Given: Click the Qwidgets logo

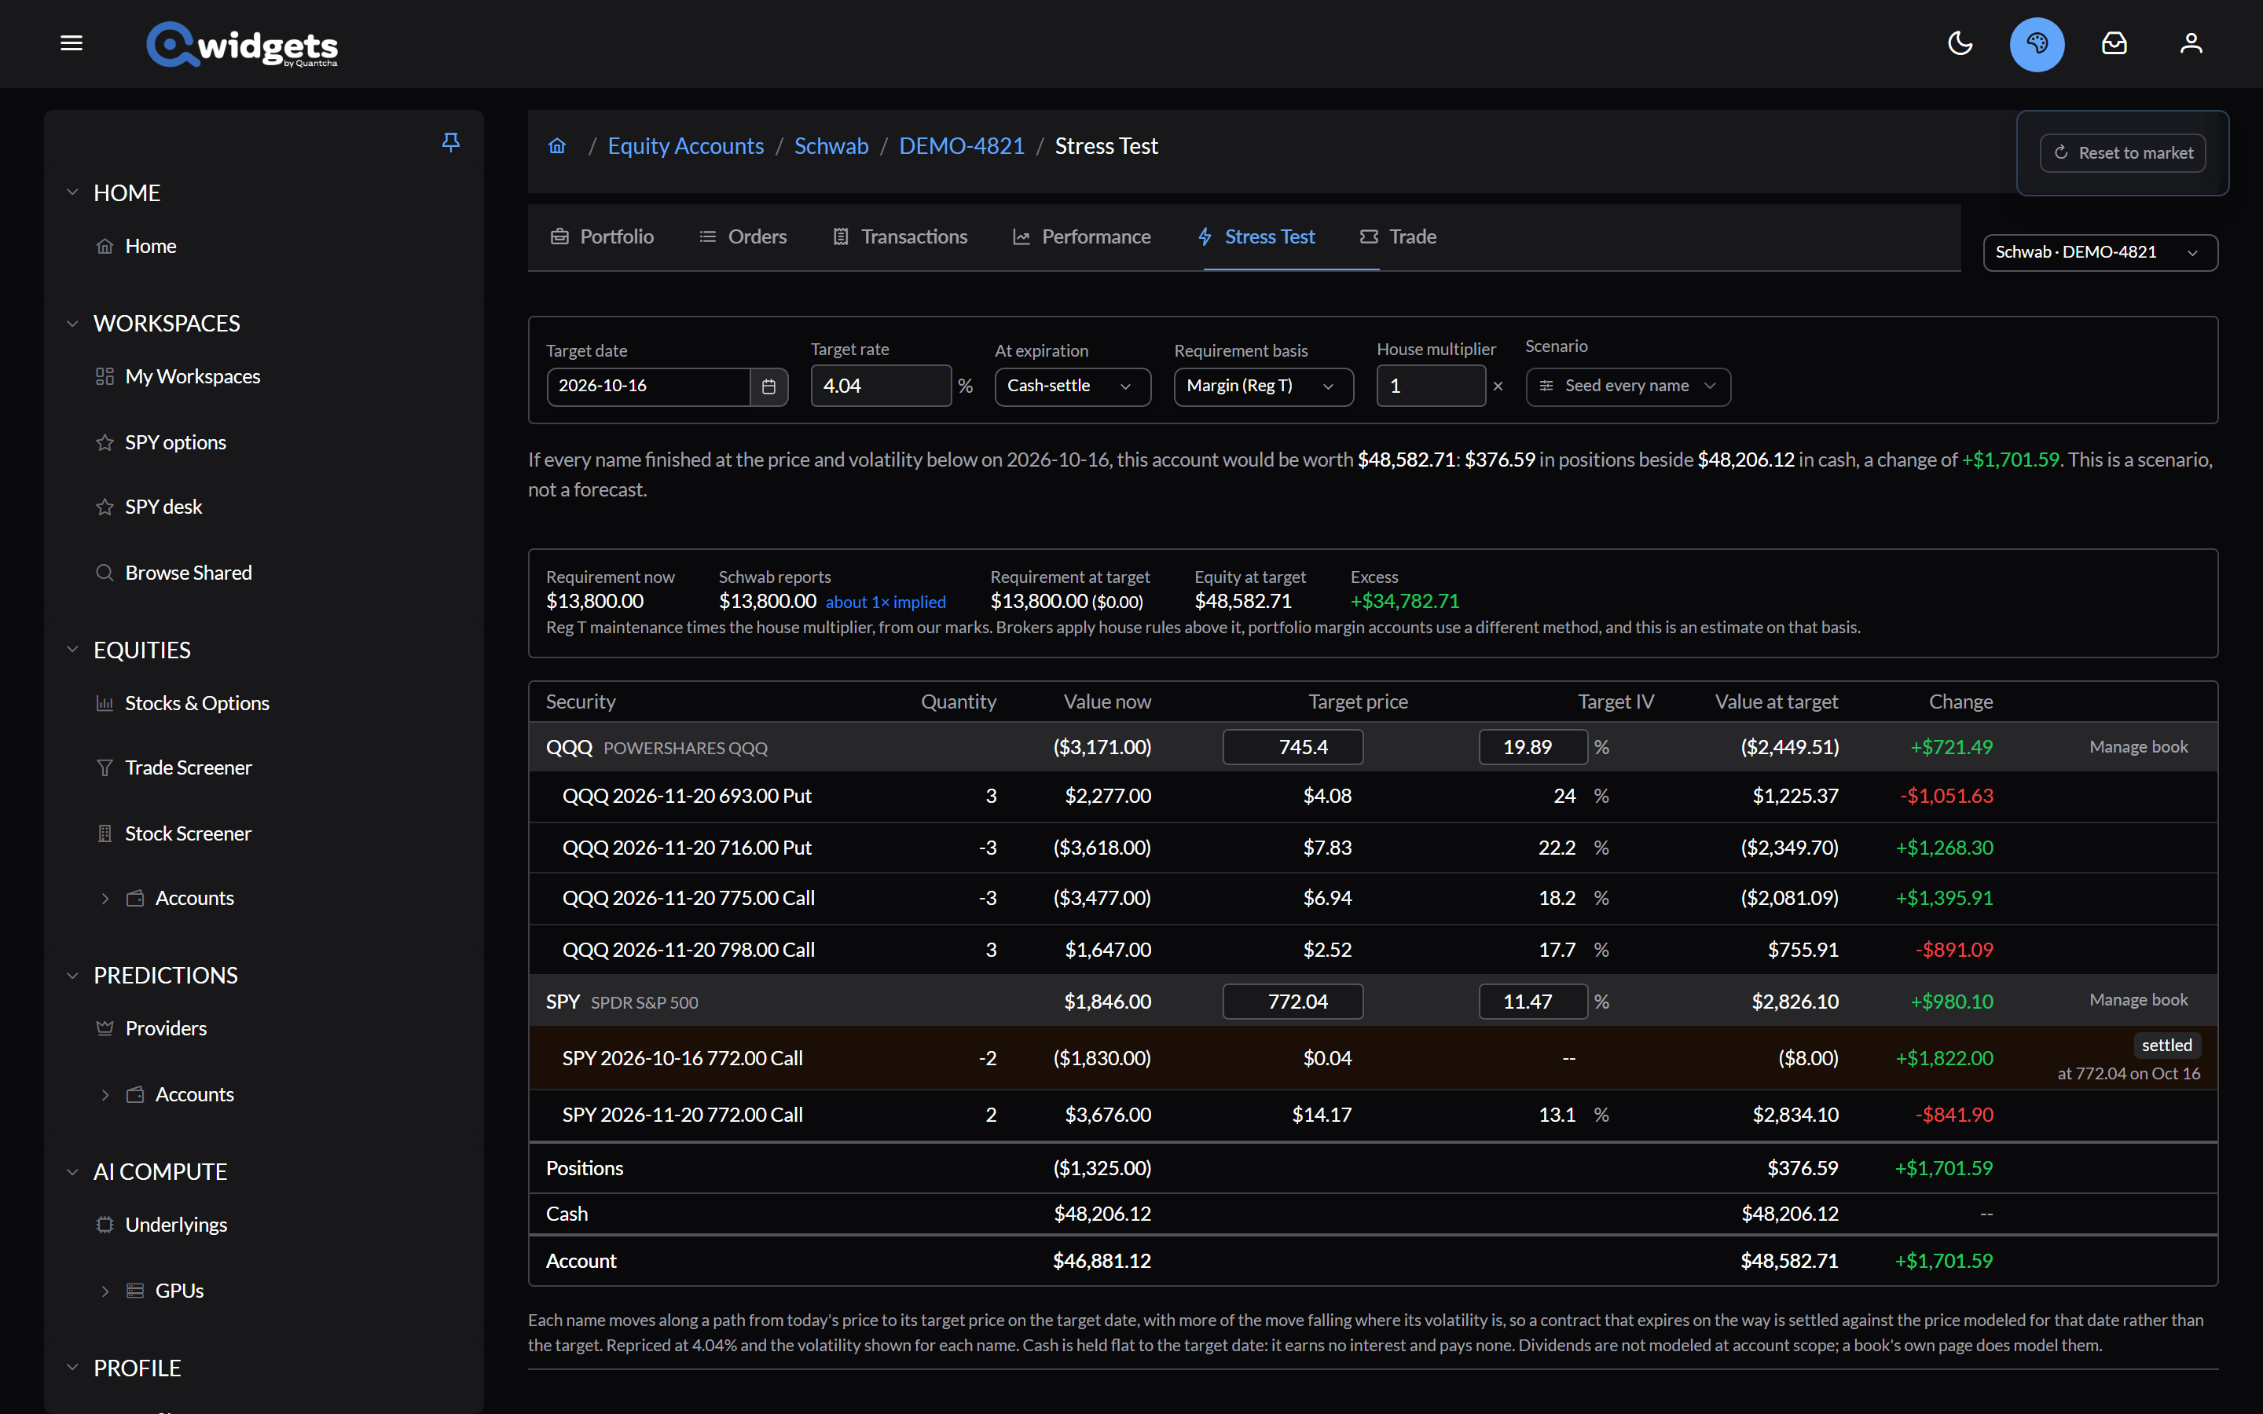Looking at the screenshot, I should coord(242,44).
